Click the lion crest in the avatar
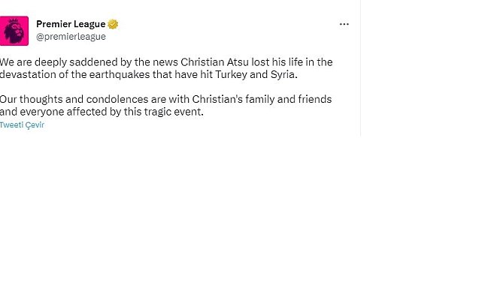 click(14, 31)
